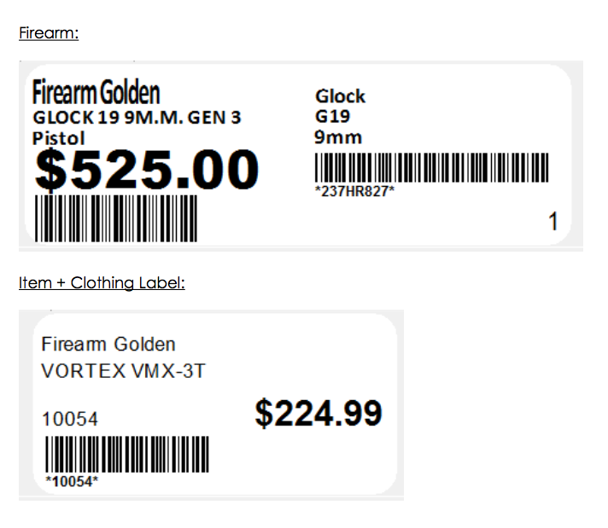608x528 pixels.
Task: Click the bold "Firearm Golden" title on the firearm label
Action: tap(96, 93)
